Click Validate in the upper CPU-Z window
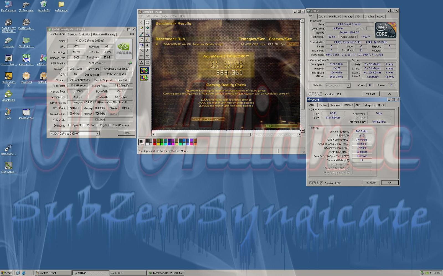Screen dimensions: 443x276 click(370, 94)
